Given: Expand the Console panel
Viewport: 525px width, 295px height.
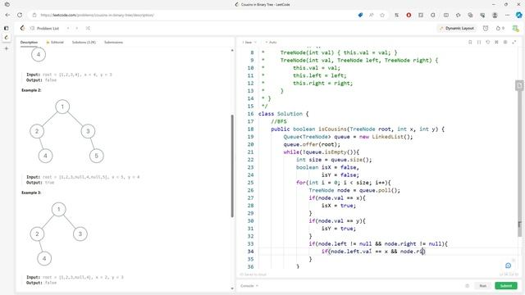Looking at the screenshot, I should tap(249, 286).
